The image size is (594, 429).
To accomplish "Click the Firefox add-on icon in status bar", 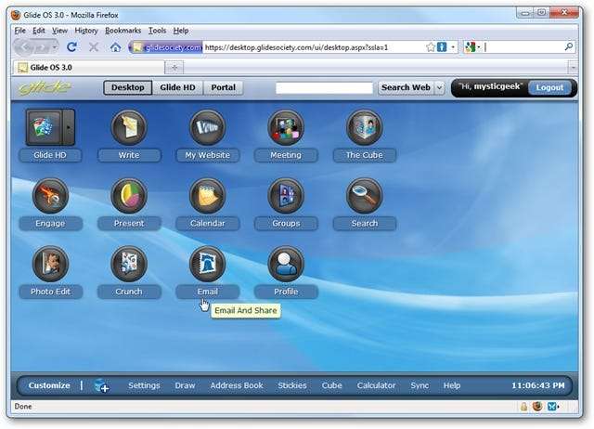I will 537,407.
